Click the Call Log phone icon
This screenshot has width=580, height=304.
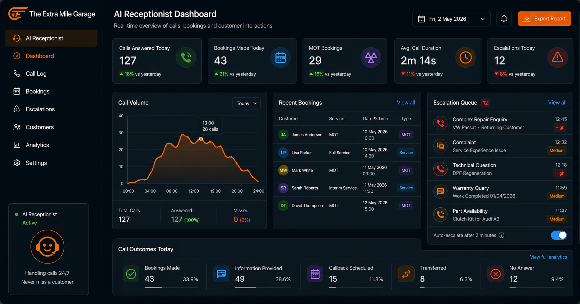click(x=17, y=74)
